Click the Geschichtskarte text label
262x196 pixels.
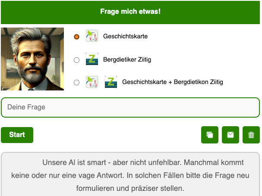click(x=125, y=37)
